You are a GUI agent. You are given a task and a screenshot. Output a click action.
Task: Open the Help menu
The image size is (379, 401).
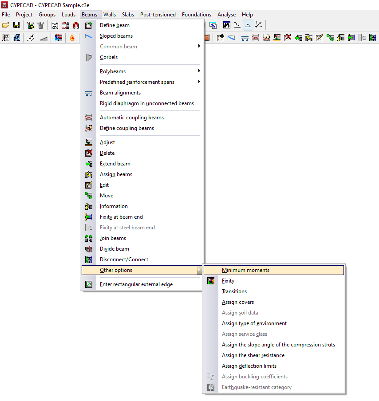point(247,15)
